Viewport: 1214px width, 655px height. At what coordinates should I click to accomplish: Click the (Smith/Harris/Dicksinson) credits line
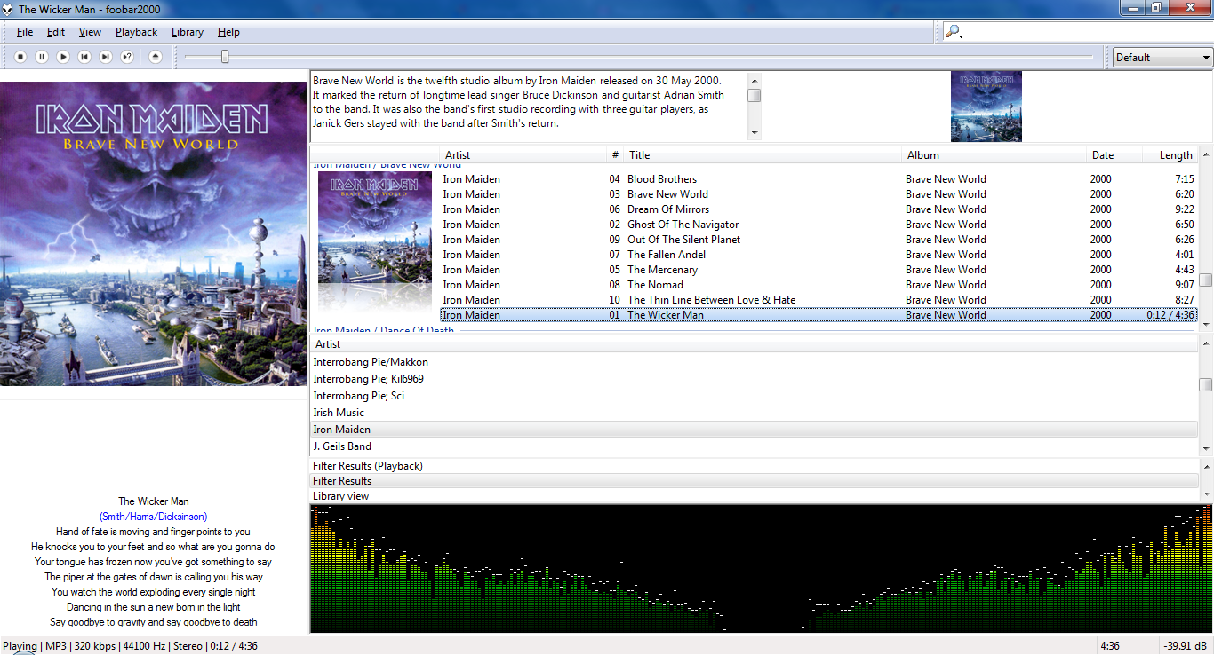point(153,517)
